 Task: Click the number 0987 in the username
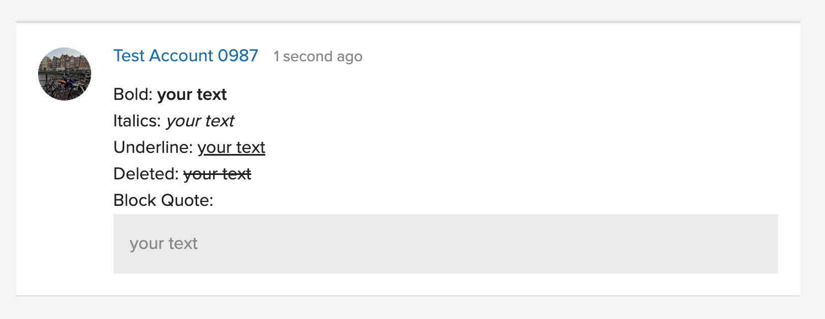coord(238,56)
